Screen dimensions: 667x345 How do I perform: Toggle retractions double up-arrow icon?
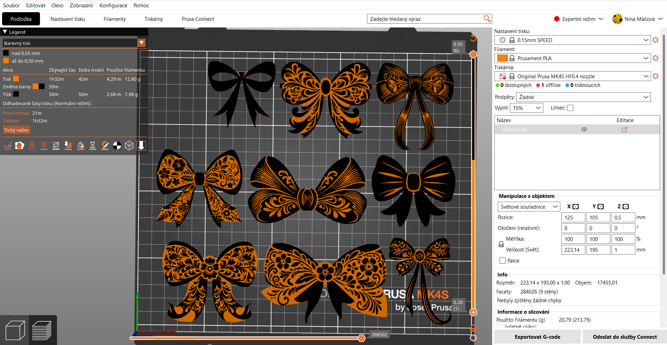point(32,146)
